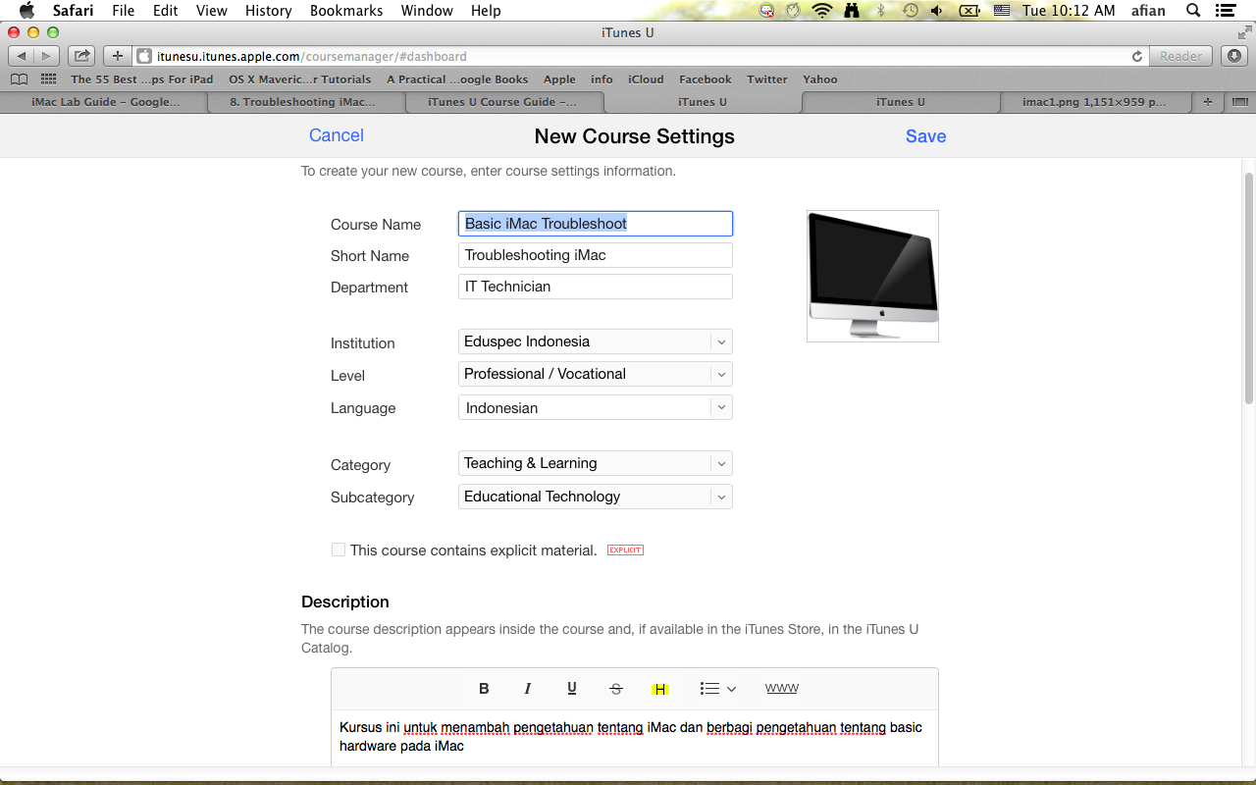Open the binoculars menu bar icon
Image resolution: width=1256 pixels, height=785 pixels.
[851, 11]
